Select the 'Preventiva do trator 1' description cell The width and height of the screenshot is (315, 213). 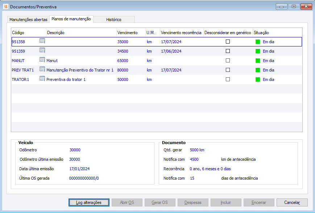(x=66, y=79)
